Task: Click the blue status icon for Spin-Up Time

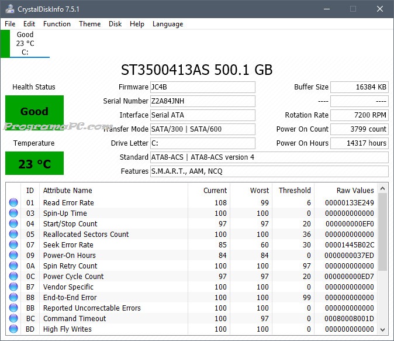Action: (13, 213)
